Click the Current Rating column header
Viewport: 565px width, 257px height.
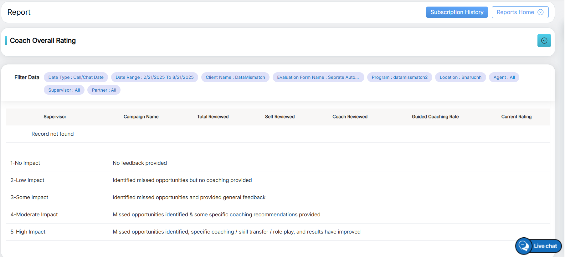[x=516, y=117]
